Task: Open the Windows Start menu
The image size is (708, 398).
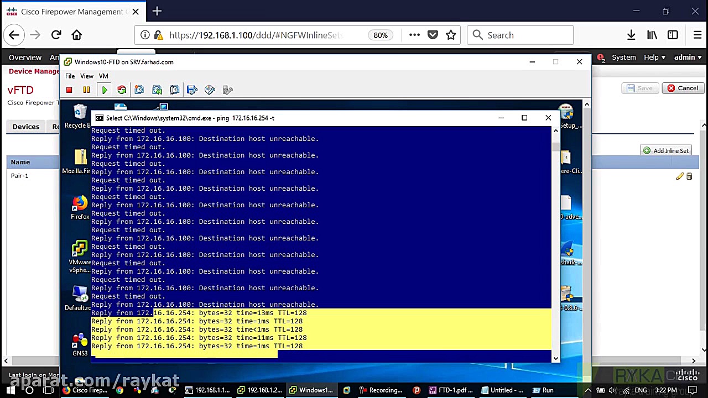Action: (11, 390)
